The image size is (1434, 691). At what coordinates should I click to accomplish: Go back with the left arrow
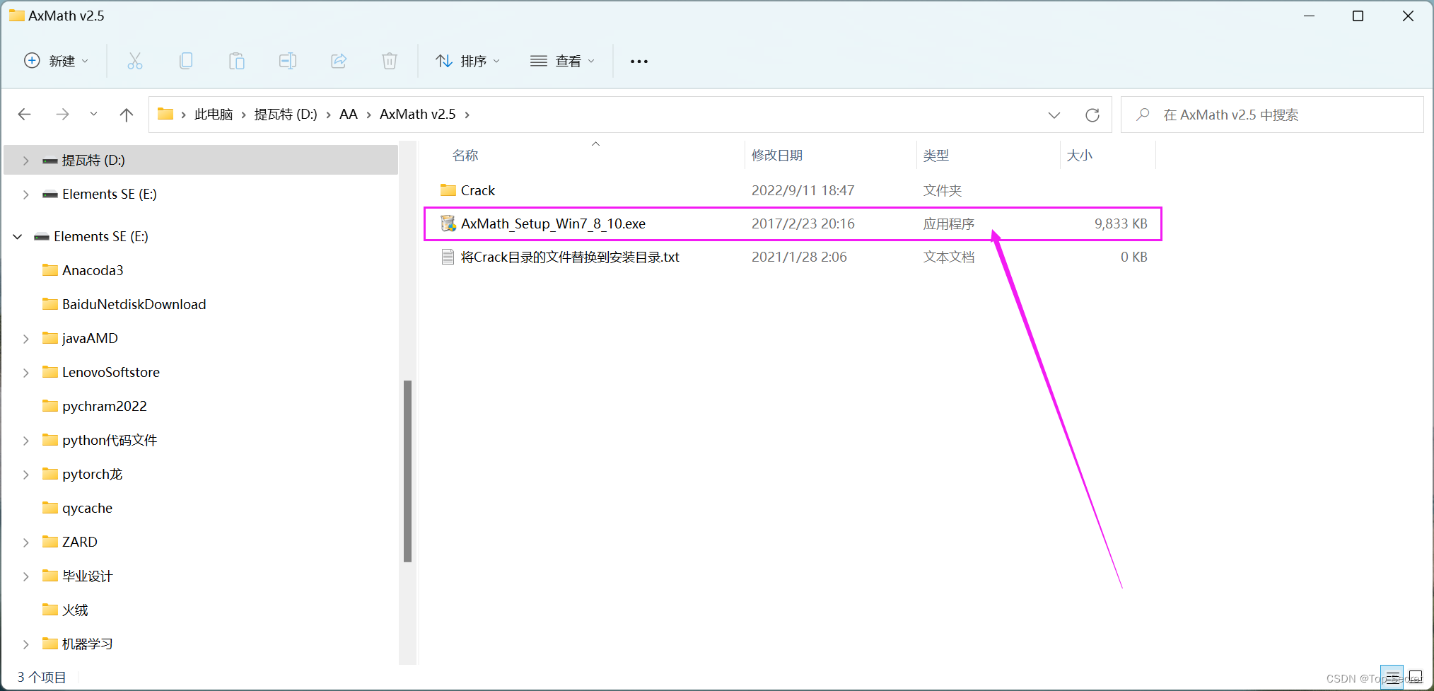coord(25,115)
